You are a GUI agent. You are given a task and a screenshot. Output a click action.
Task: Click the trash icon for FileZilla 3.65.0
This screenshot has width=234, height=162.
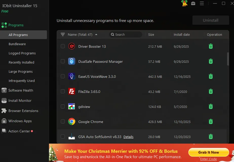(210, 91)
